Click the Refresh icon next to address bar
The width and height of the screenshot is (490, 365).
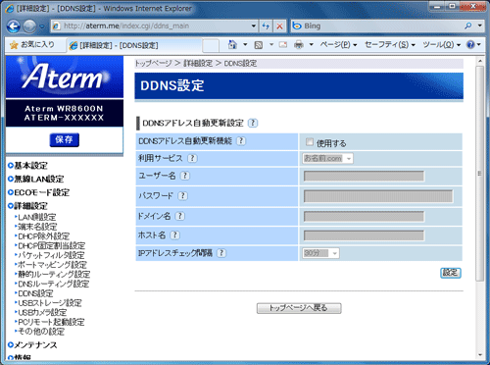(x=266, y=26)
